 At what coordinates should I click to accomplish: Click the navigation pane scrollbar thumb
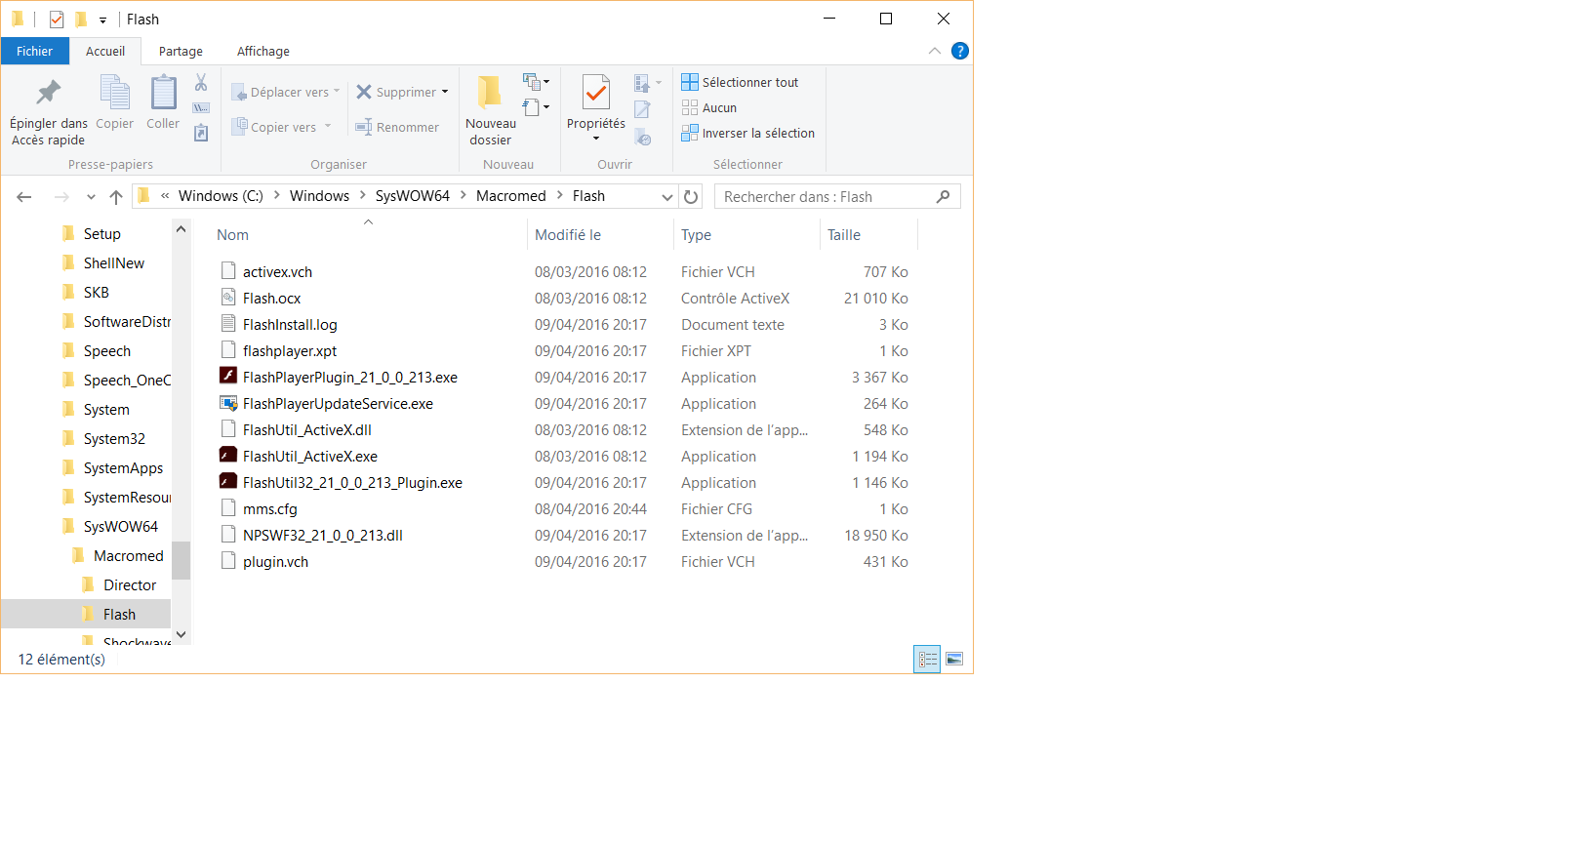(x=181, y=560)
